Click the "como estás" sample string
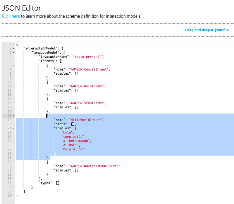234x204 pixels. [73, 137]
